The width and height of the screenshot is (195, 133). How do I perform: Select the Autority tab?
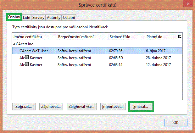tap(53, 18)
